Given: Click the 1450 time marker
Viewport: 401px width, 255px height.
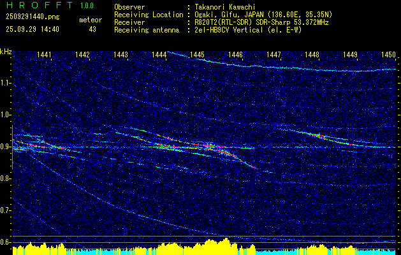Looking at the screenshot, I should [x=388, y=54].
